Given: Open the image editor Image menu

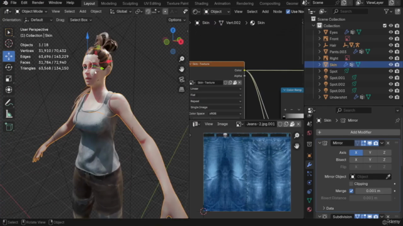Looking at the screenshot, I should pos(222,124).
